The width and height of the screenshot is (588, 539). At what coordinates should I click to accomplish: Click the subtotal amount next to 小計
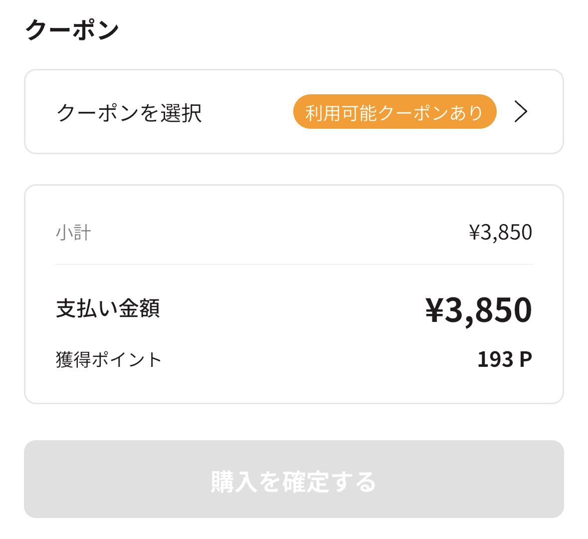(500, 233)
